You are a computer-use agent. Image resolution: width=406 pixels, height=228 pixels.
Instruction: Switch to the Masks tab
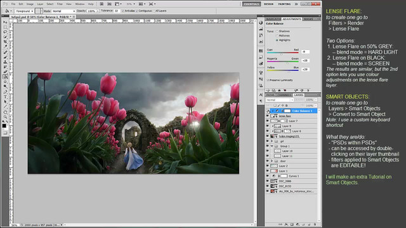[x=308, y=19]
